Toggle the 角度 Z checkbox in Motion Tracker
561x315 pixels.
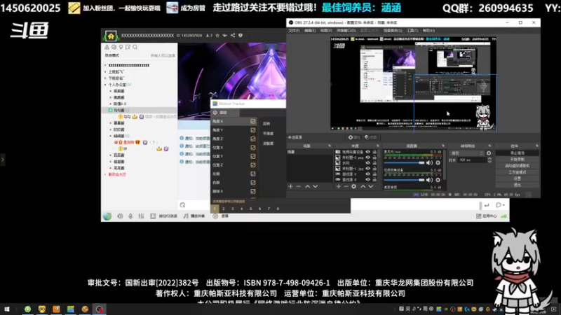(253, 139)
